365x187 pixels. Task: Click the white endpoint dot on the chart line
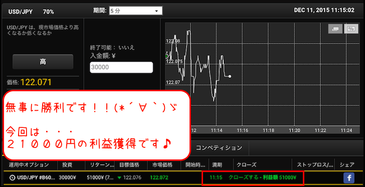(230, 76)
